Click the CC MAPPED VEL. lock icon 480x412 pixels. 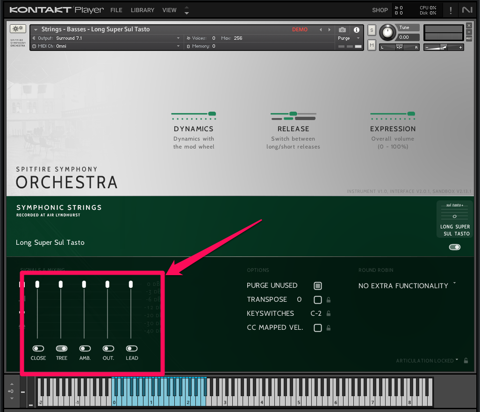(329, 328)
